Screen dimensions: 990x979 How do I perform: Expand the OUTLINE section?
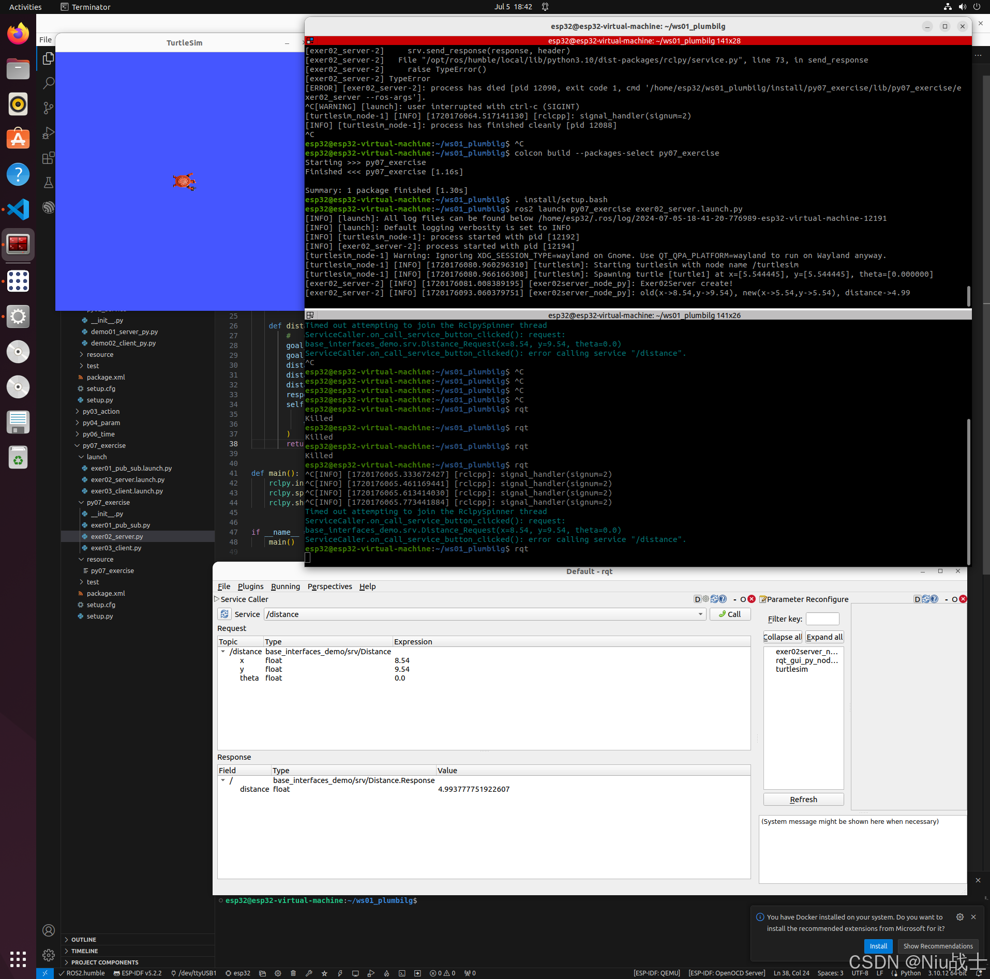pyautogui.click(x=84, y=940)
